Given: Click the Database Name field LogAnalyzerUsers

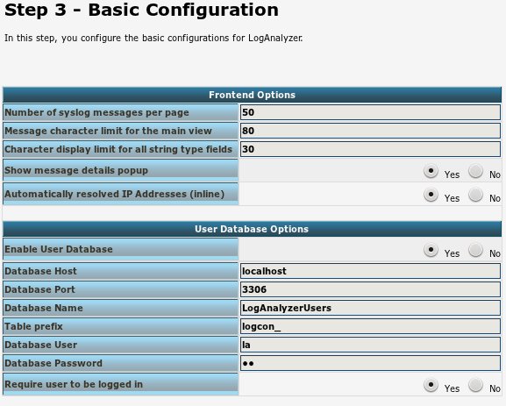Looking at the screenshot, I should click(x=370, y=308).
